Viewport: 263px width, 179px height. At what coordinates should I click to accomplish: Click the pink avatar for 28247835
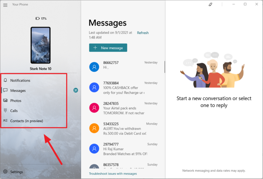pyautogui.click(x=94, y=108)
